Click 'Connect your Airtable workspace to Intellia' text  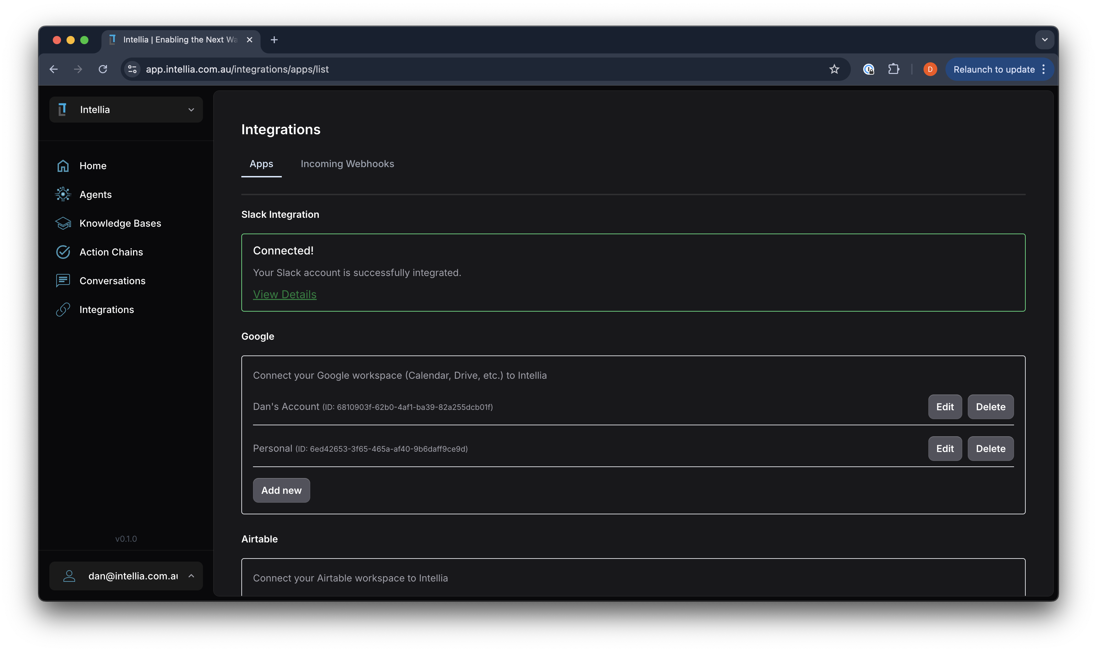coord(351,578)
